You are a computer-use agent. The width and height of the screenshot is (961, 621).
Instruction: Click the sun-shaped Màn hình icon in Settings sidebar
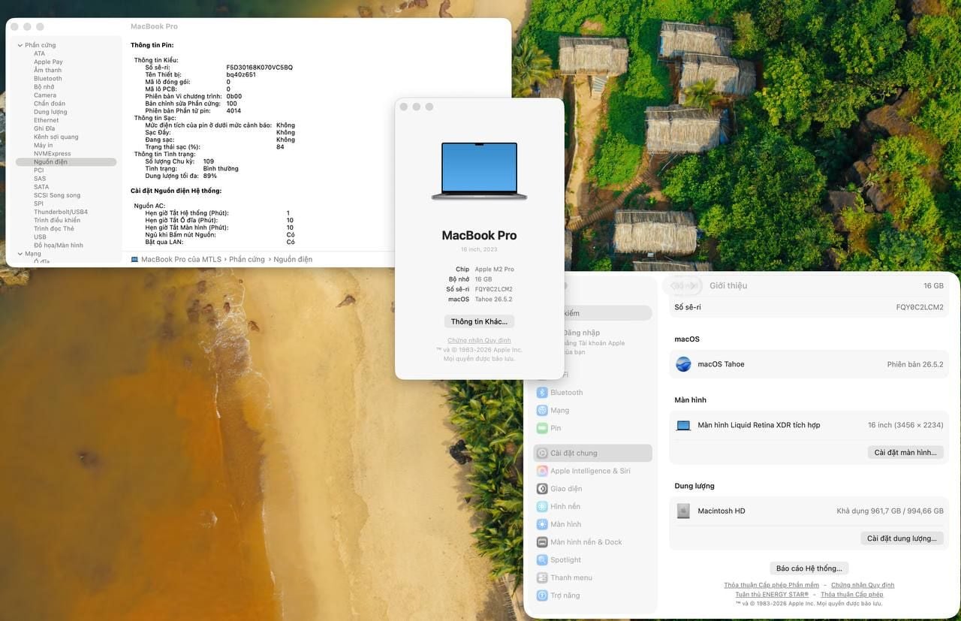pyautogui.click(x=542, y=524)
